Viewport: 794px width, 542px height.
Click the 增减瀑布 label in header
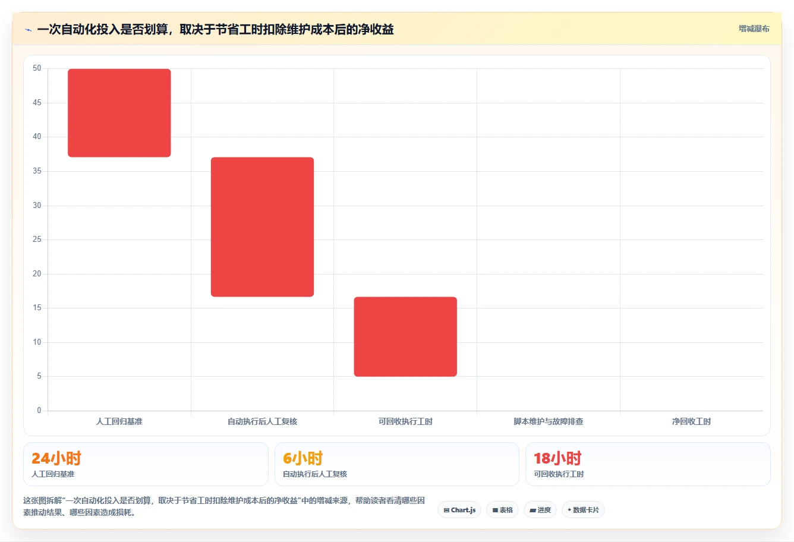pyautogui.click(x=754, y=29)
